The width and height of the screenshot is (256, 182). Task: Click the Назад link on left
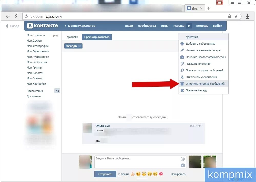point(13,26)
